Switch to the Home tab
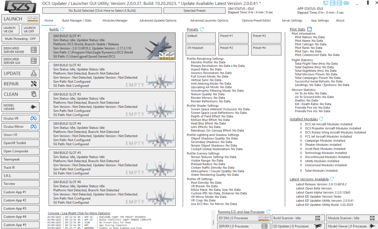This screenshot has width=378, height=229. (x=49, y=20)
